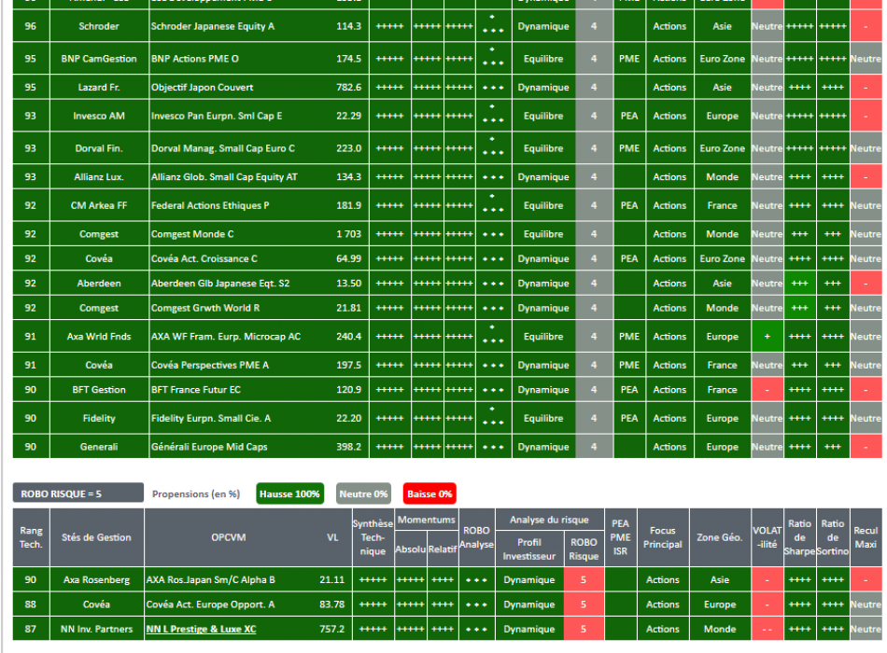Click the Axa Rosenberg company cell

point(97,579)
